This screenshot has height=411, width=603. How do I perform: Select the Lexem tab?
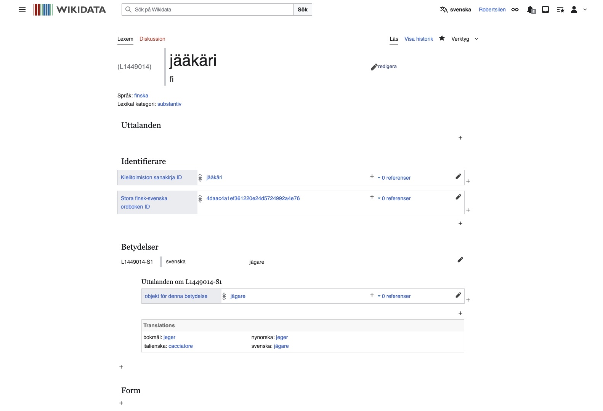click(x=125, y=39)
